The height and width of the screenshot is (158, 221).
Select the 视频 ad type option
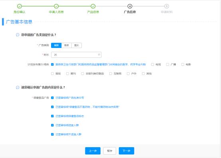tap(56, 45)
